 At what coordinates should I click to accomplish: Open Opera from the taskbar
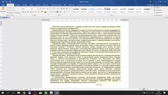pos(35,93)
